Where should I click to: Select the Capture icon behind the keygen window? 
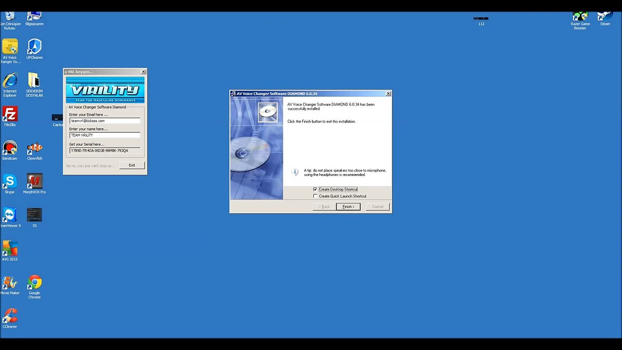pyautogui.click(x=57, y=121)
